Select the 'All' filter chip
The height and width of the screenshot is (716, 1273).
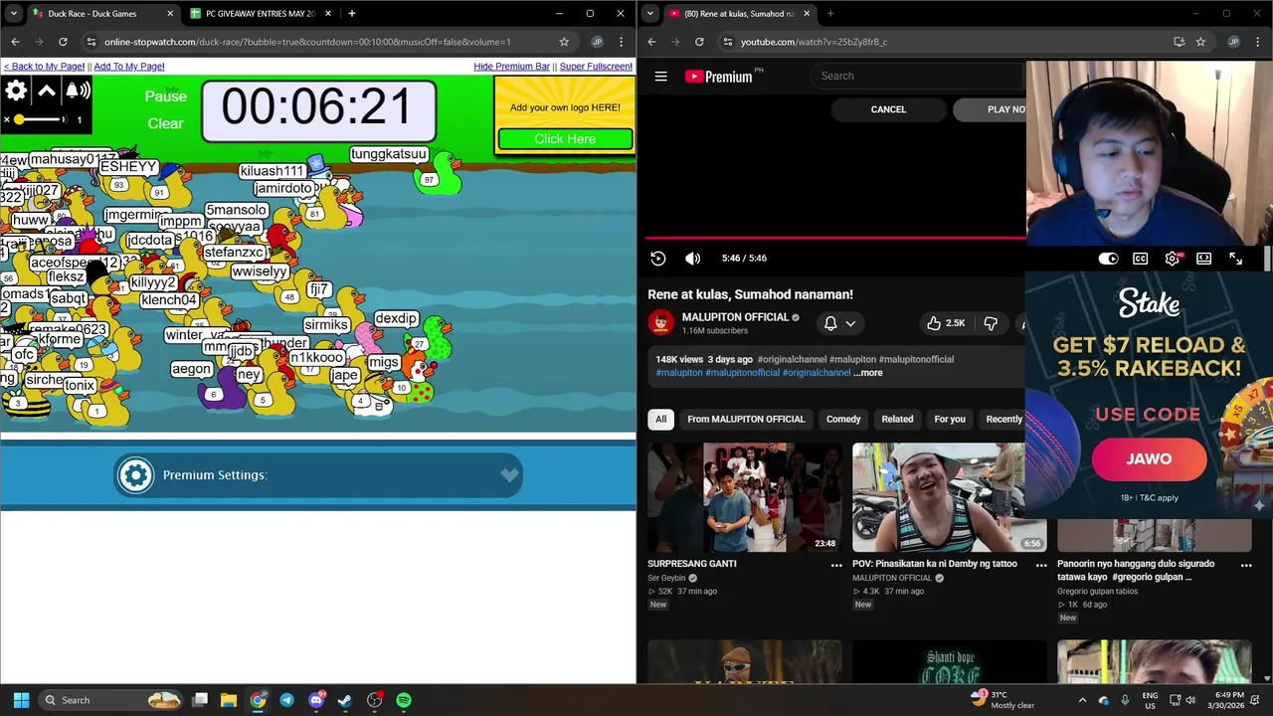point(660,419)
